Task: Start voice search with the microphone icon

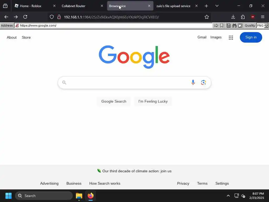Action: coord(193,83)
